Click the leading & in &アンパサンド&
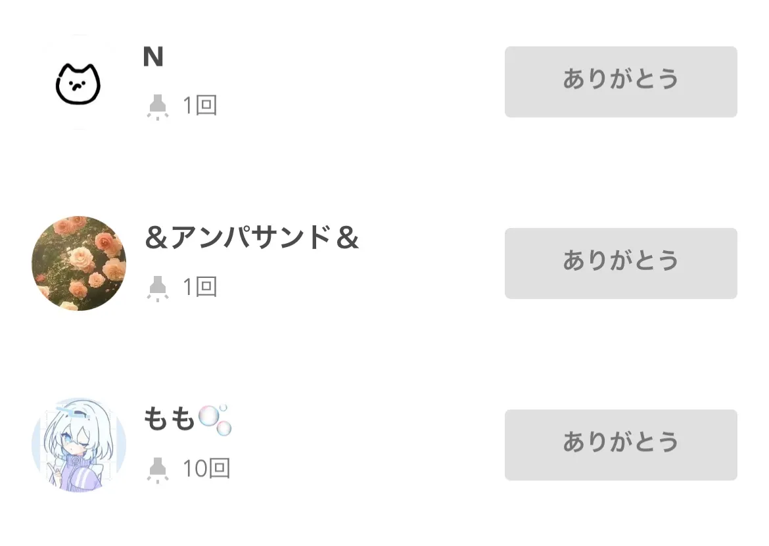This screenshot has width=769, height=546. pyautogui.click(x=156, y=239)
